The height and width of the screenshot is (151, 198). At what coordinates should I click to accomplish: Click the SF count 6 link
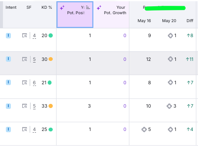point(34,83)
